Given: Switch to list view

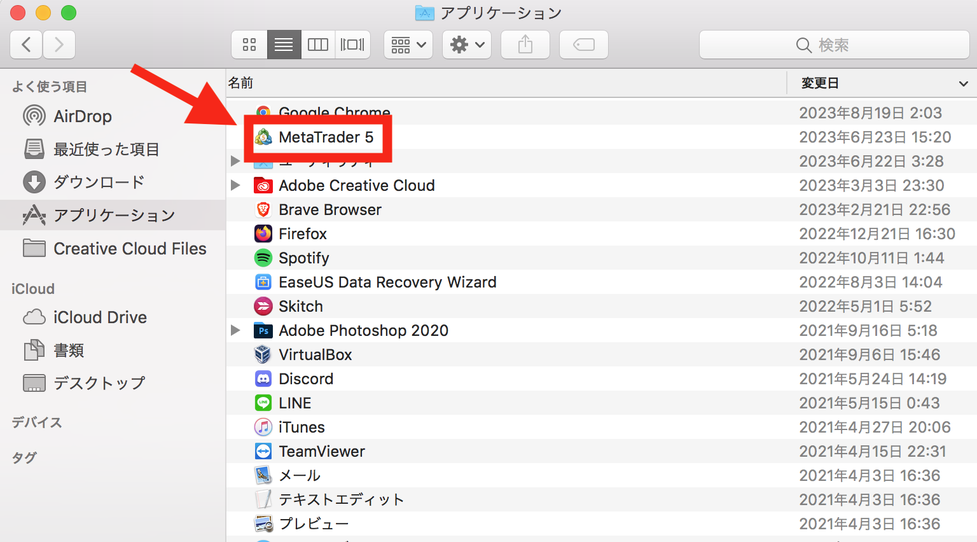Looking at the screenshot, I should coord(284,45).
